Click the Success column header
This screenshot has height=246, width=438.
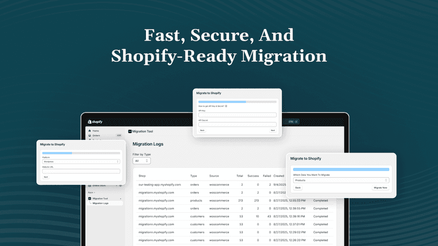[253, 176]
